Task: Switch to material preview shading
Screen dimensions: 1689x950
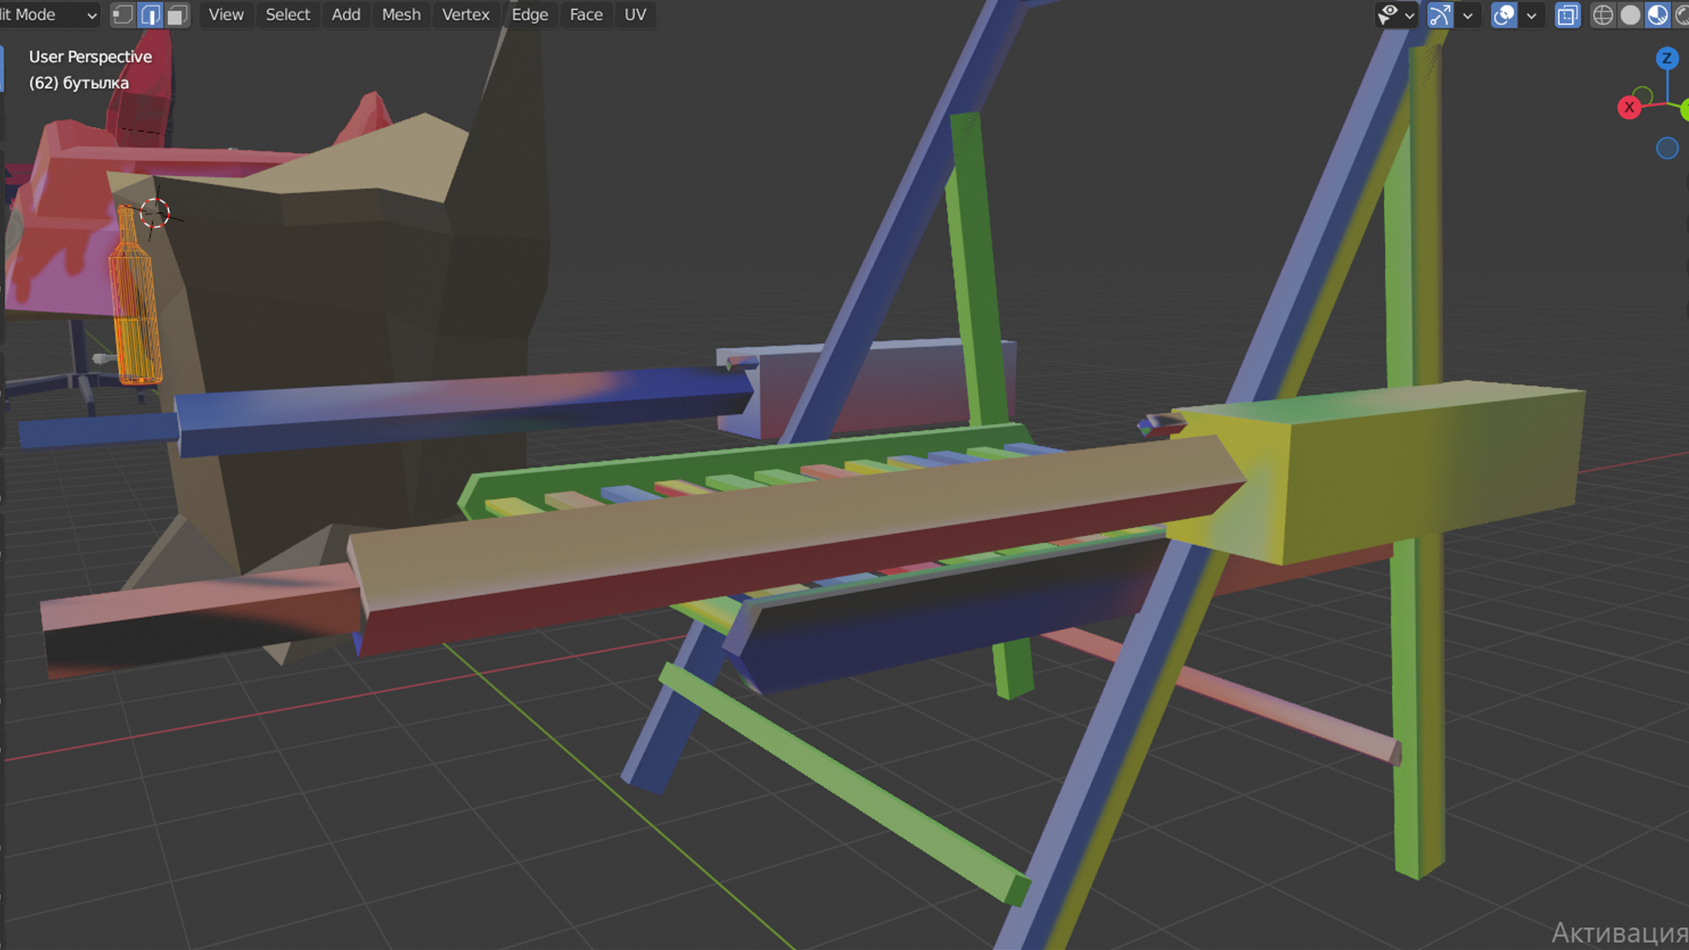Action: (1657, 15)
